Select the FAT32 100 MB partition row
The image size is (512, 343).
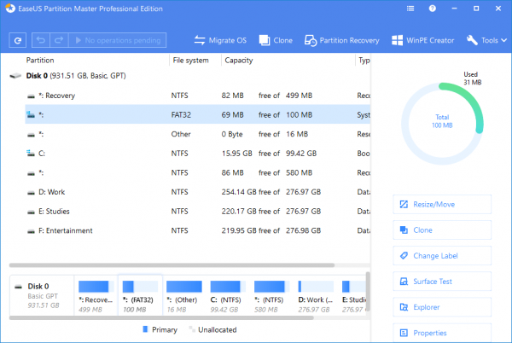pos(198,114)
